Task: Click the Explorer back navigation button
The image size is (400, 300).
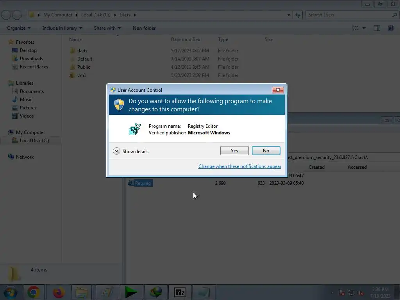Action: click(6, 15)
